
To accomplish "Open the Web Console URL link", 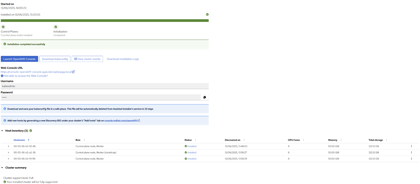I will 36,72.
